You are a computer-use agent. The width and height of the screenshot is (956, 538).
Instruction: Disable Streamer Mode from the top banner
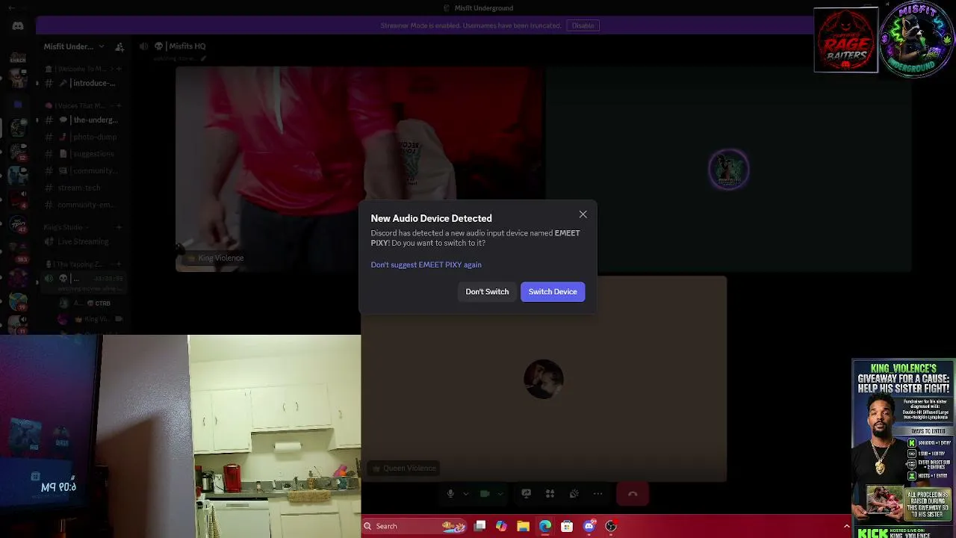(583, 25)
